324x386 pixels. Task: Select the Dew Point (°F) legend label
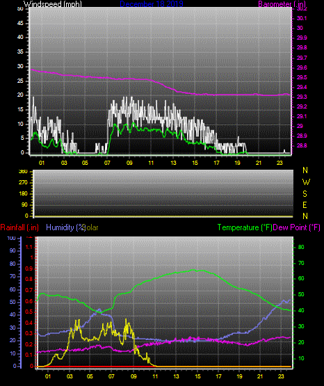pyautogui.click(x=297, y=227)
